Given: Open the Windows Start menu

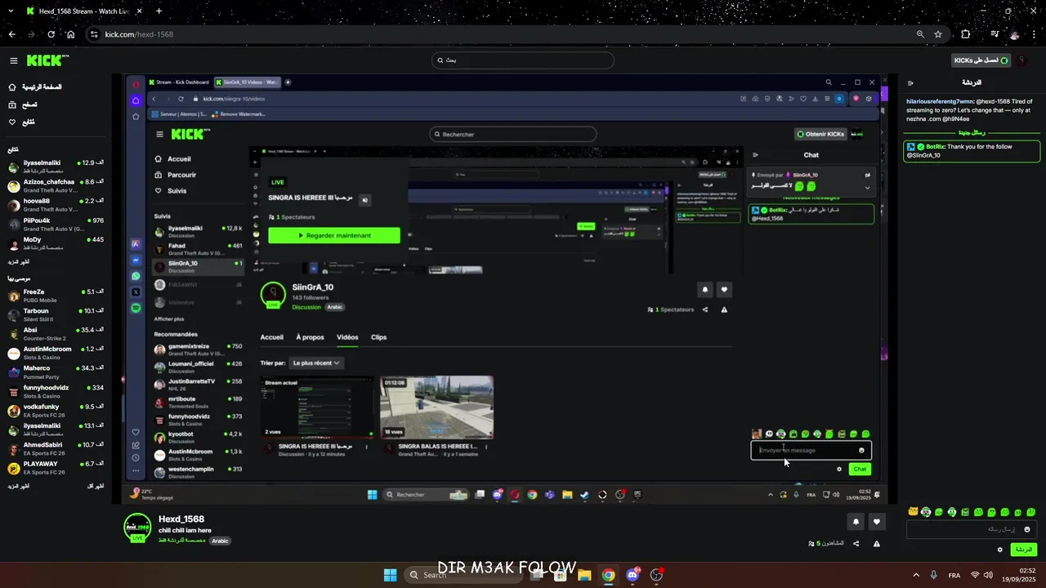Looking at the screenshot, I should pos(390,575).
